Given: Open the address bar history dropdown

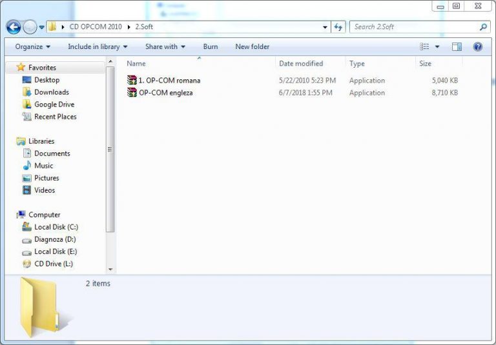Looking at the screenshot, I should pyautogui.click(x=325, y=28).
